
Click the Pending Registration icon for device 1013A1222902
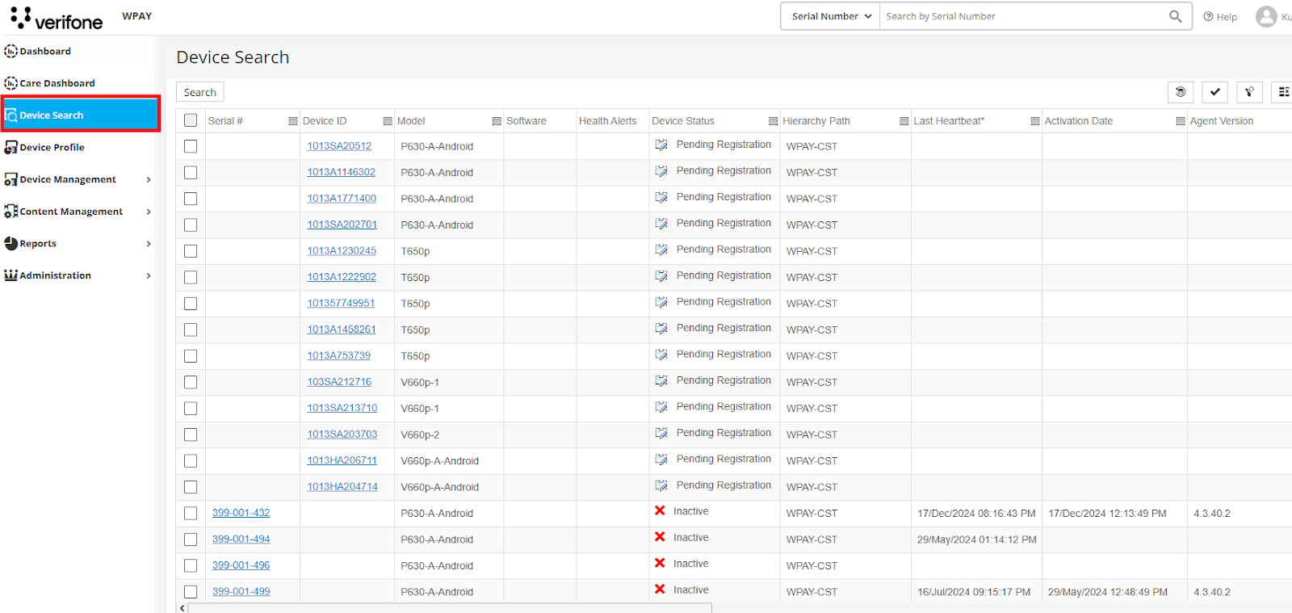tap(661, 276)
